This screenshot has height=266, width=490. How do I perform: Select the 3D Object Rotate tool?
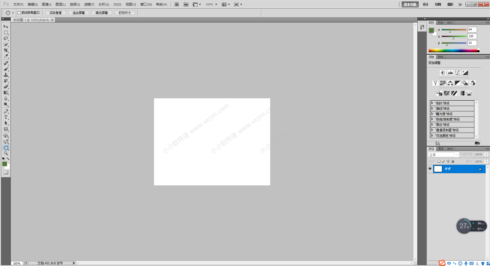pos(6,136)
